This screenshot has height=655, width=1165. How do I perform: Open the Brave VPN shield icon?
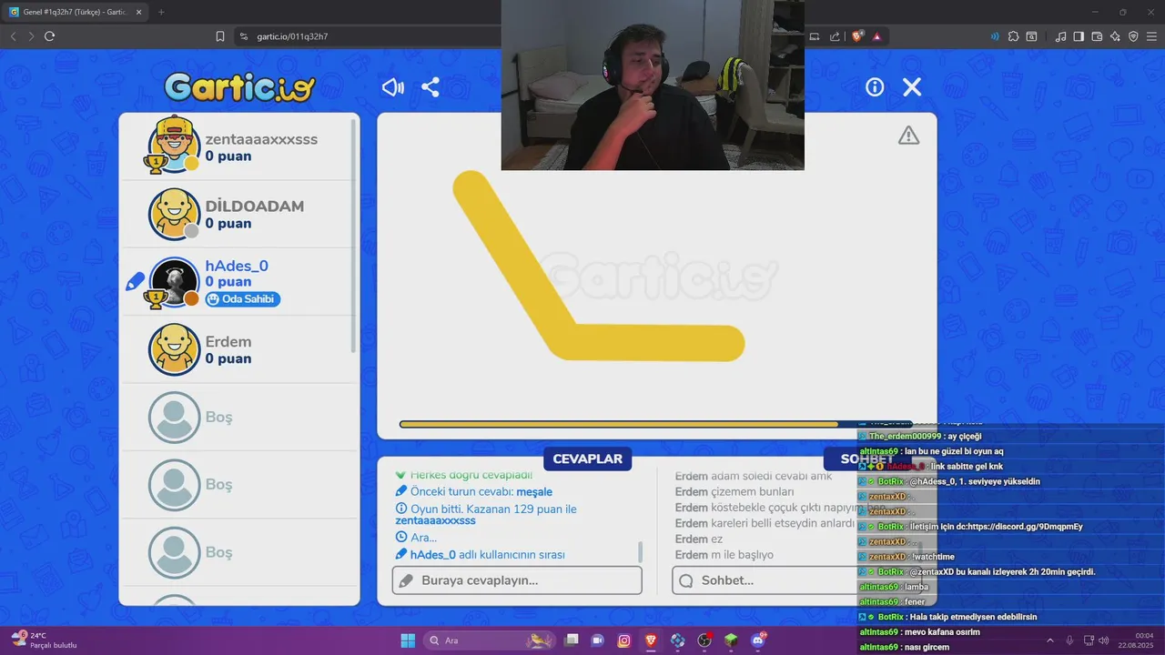pos(1133,36)
